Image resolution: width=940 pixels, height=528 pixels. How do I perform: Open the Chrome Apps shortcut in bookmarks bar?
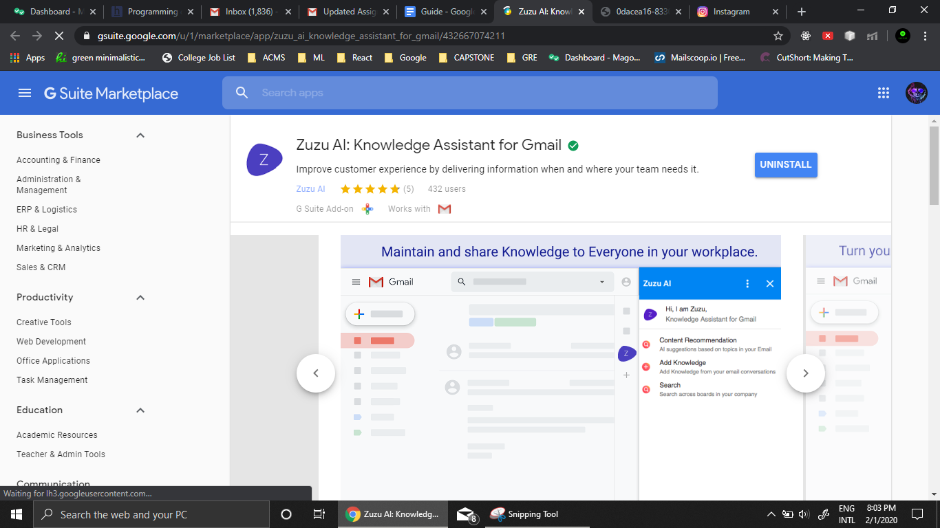[x=28, y=58]
